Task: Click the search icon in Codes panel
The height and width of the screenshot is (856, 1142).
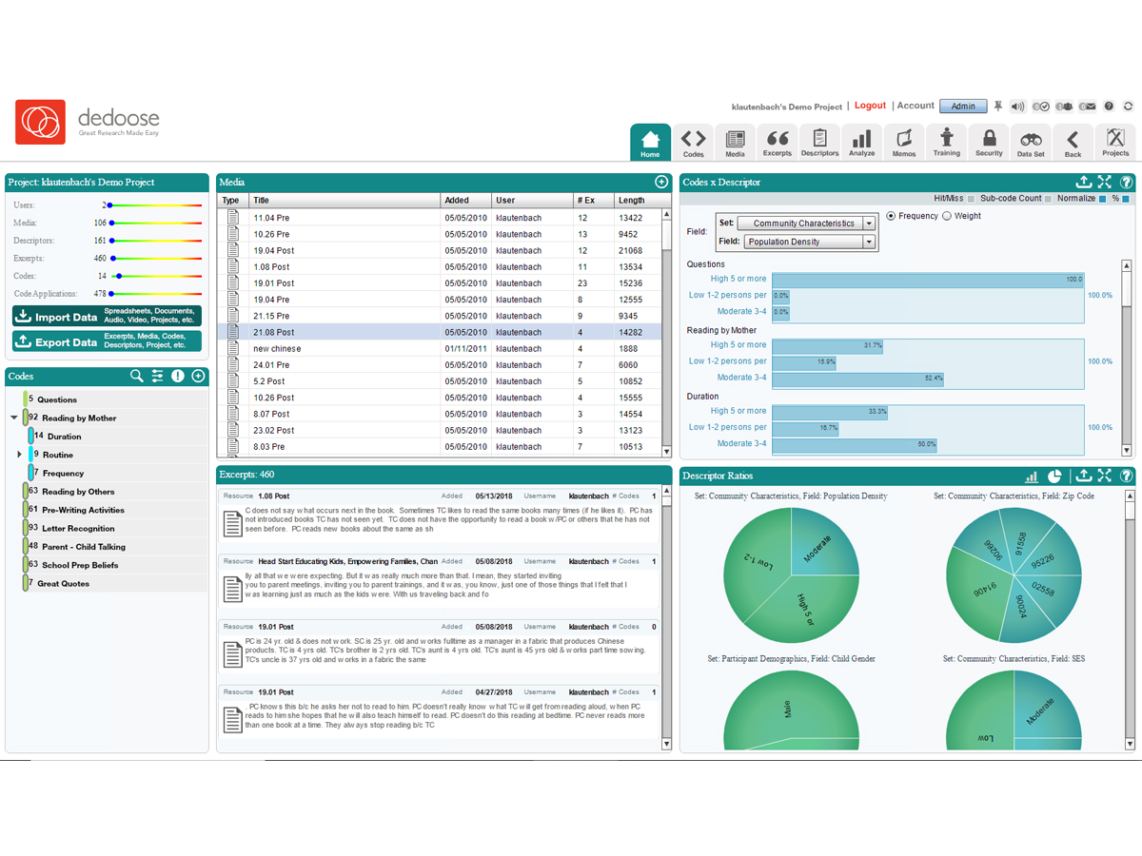Action: coord(137,377)
